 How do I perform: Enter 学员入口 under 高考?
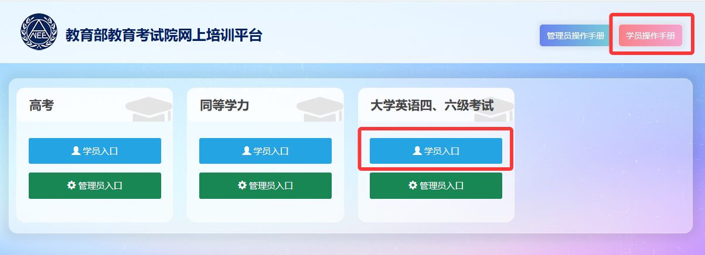95,151
